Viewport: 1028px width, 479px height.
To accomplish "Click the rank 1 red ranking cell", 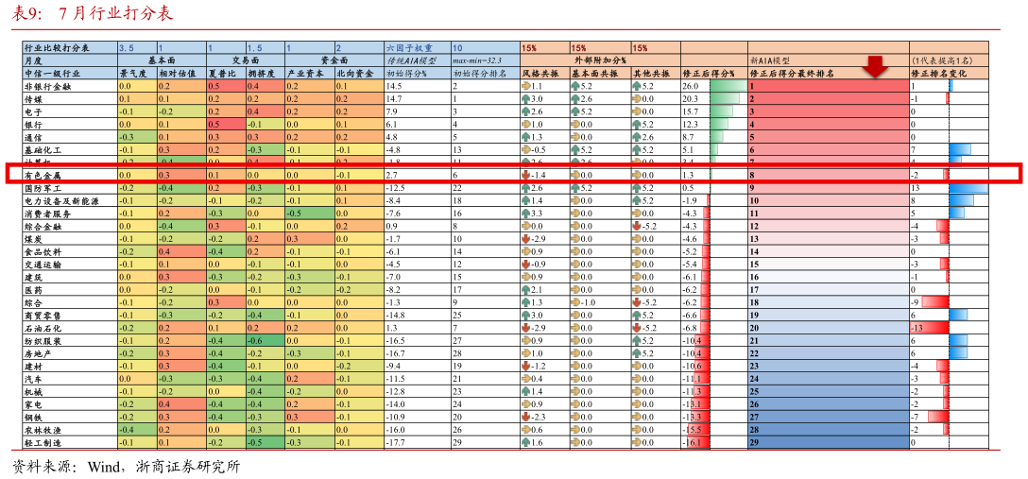I will point(828,85).
